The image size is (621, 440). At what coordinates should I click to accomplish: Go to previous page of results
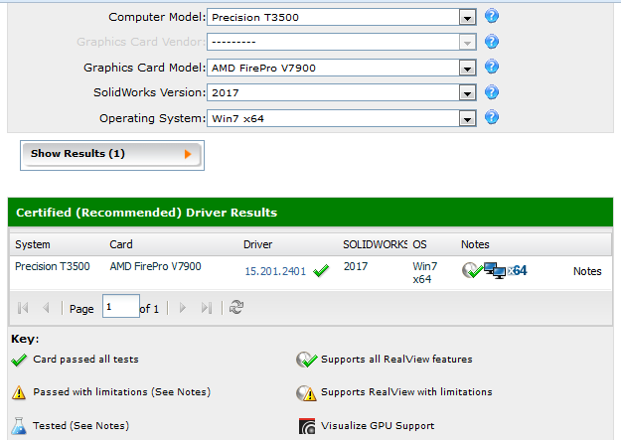(x=46, y=308)
